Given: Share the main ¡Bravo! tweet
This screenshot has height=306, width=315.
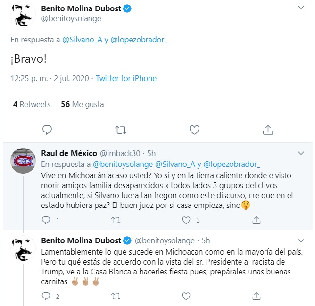Looking at the screenshot, I should (x=267, y=130).
